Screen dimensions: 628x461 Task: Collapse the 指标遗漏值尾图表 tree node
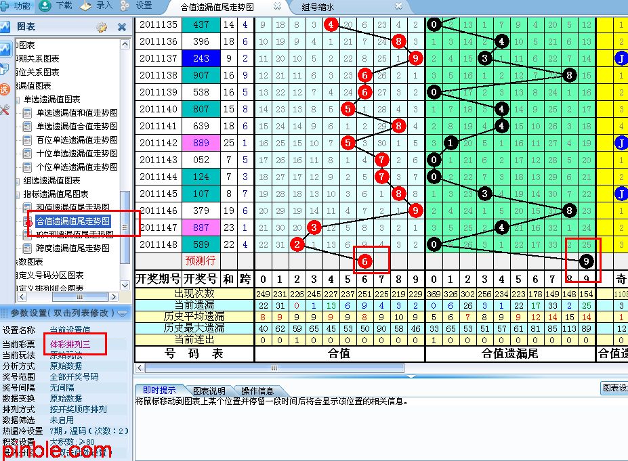click(18, 194)
